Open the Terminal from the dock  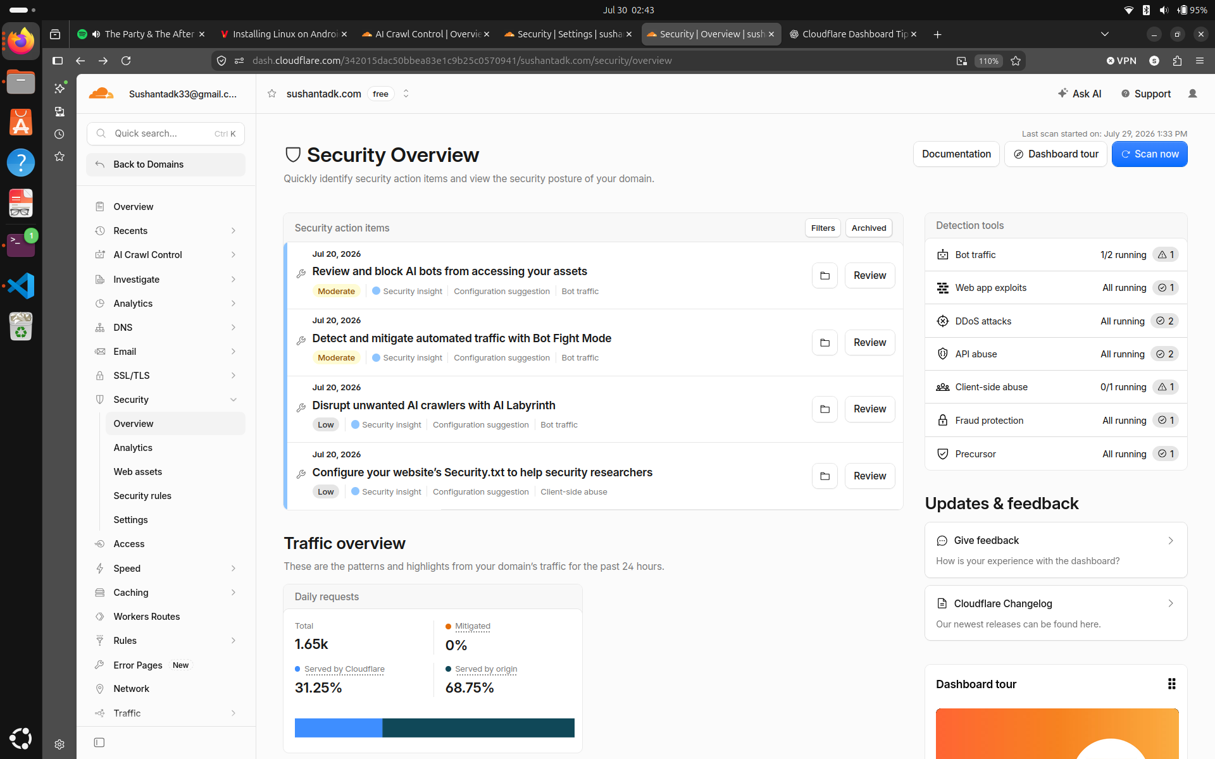[x=21, y=245]
